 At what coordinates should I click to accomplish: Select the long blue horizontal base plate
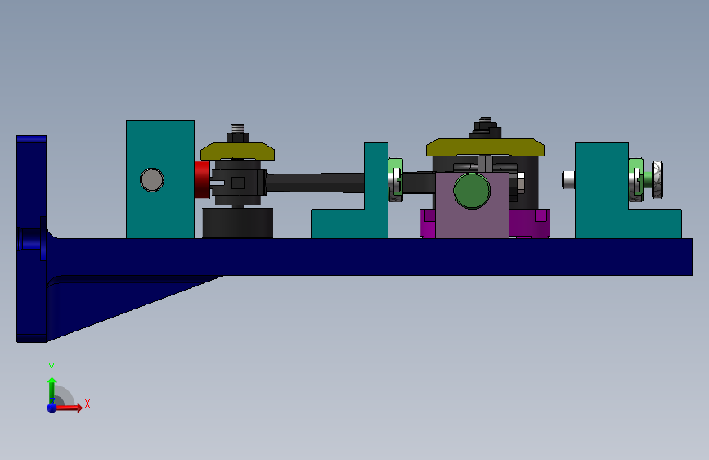point(369,257)
